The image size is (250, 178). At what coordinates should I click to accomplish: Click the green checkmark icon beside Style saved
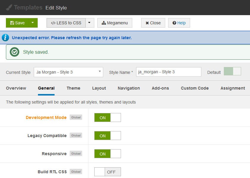pyautogui.click(x=14, y=52)
